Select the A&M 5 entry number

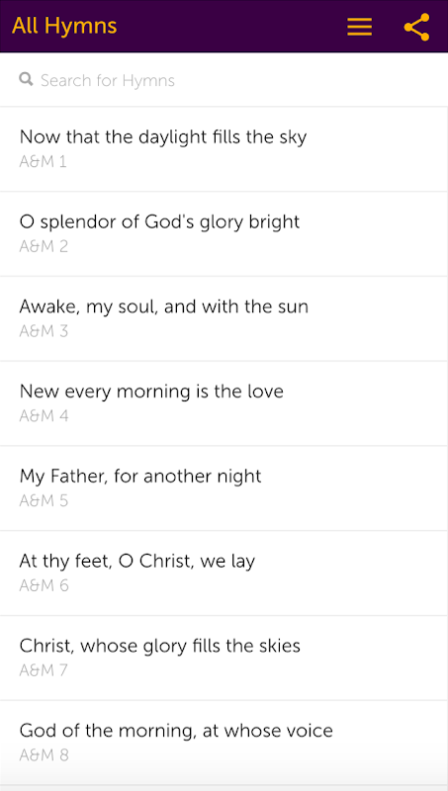coord(44,501)
